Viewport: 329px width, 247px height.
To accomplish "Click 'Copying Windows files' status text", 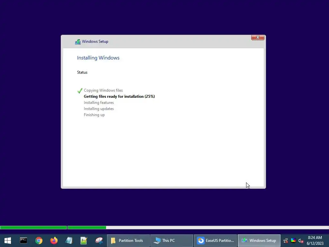I will (103, 90).
